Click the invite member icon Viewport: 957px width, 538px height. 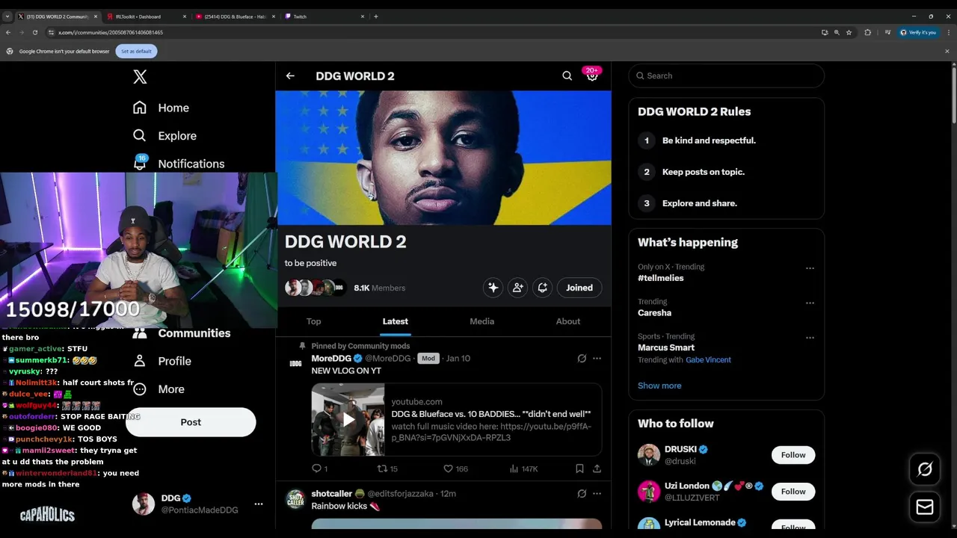tap(517, 288)
